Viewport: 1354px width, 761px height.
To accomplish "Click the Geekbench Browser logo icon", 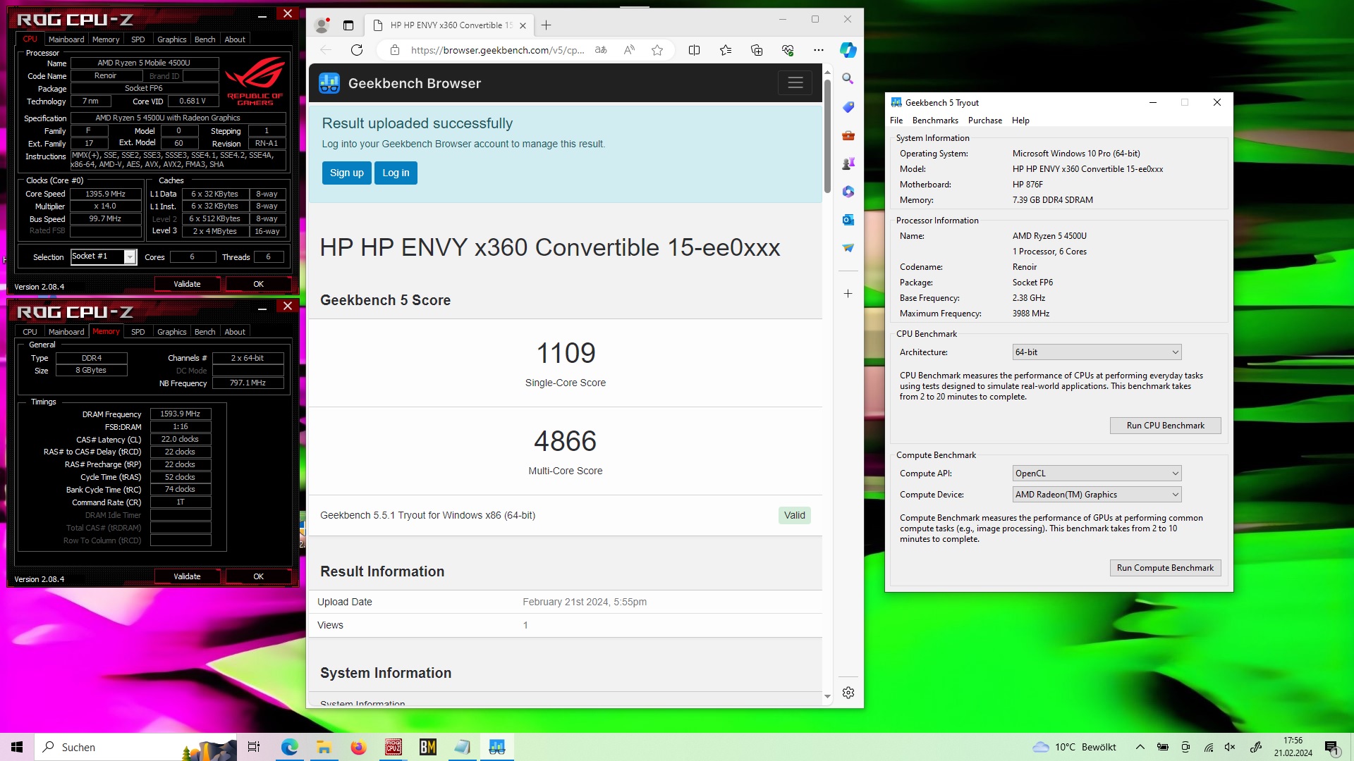I will pos(329,83).
